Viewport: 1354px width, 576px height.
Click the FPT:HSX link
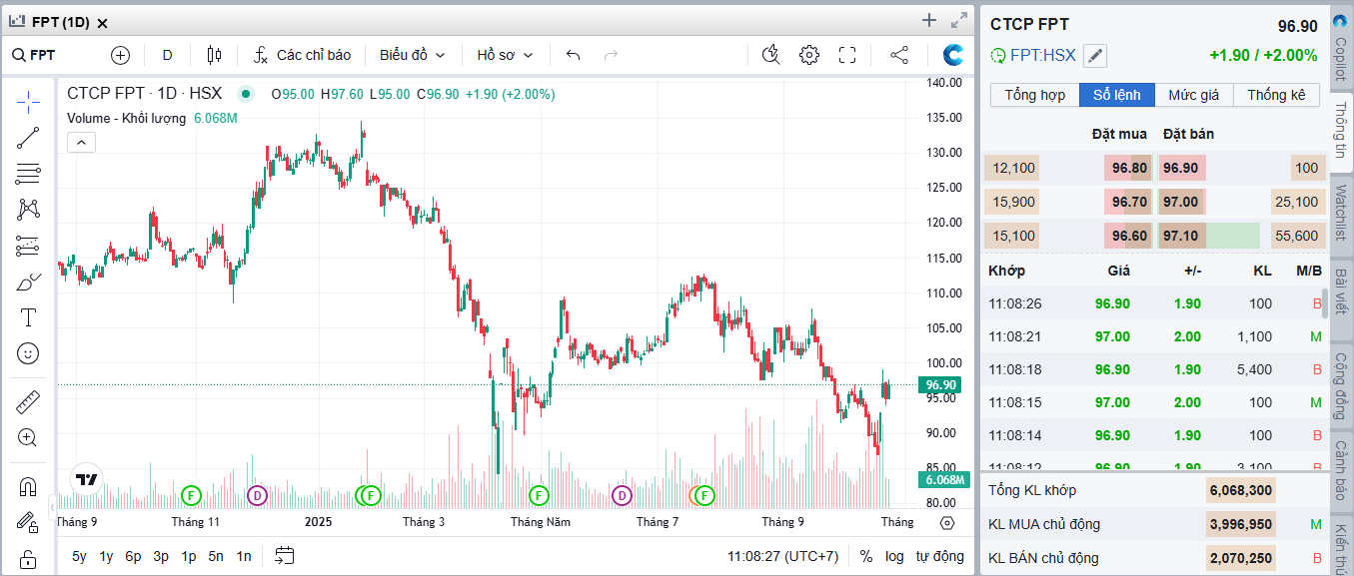1042,55
